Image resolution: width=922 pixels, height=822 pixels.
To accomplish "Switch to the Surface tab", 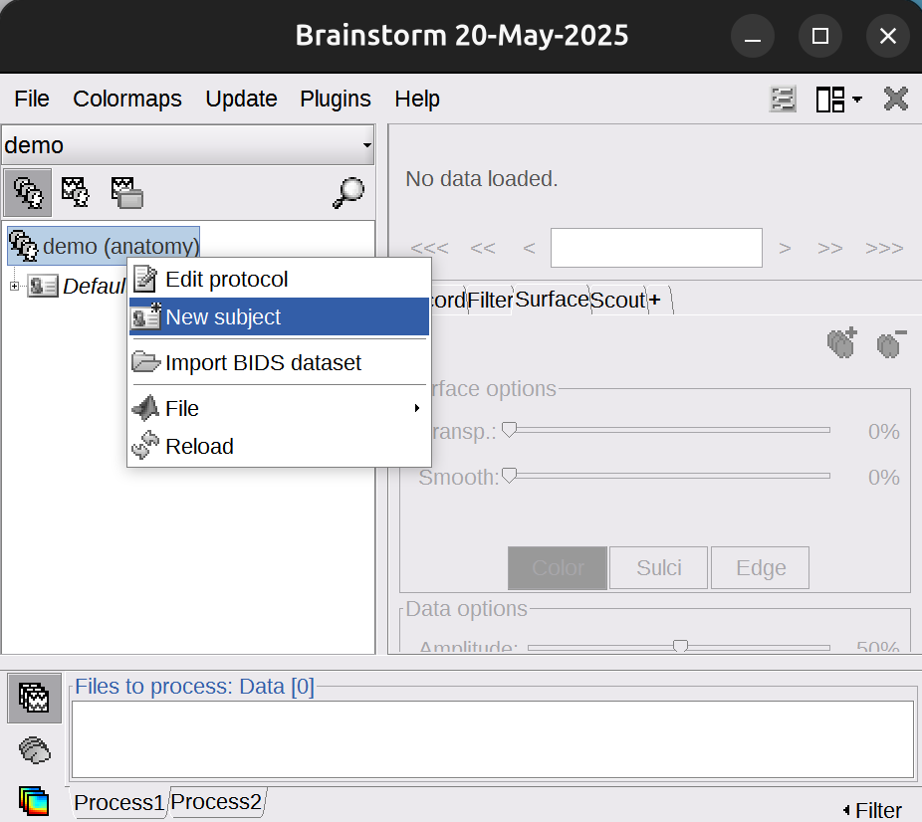I will click(x=552, y=300).
